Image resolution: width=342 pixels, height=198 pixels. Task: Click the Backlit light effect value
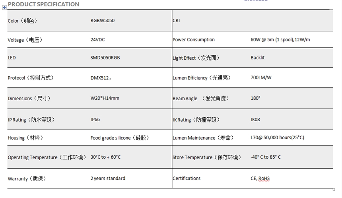(257, 58)
